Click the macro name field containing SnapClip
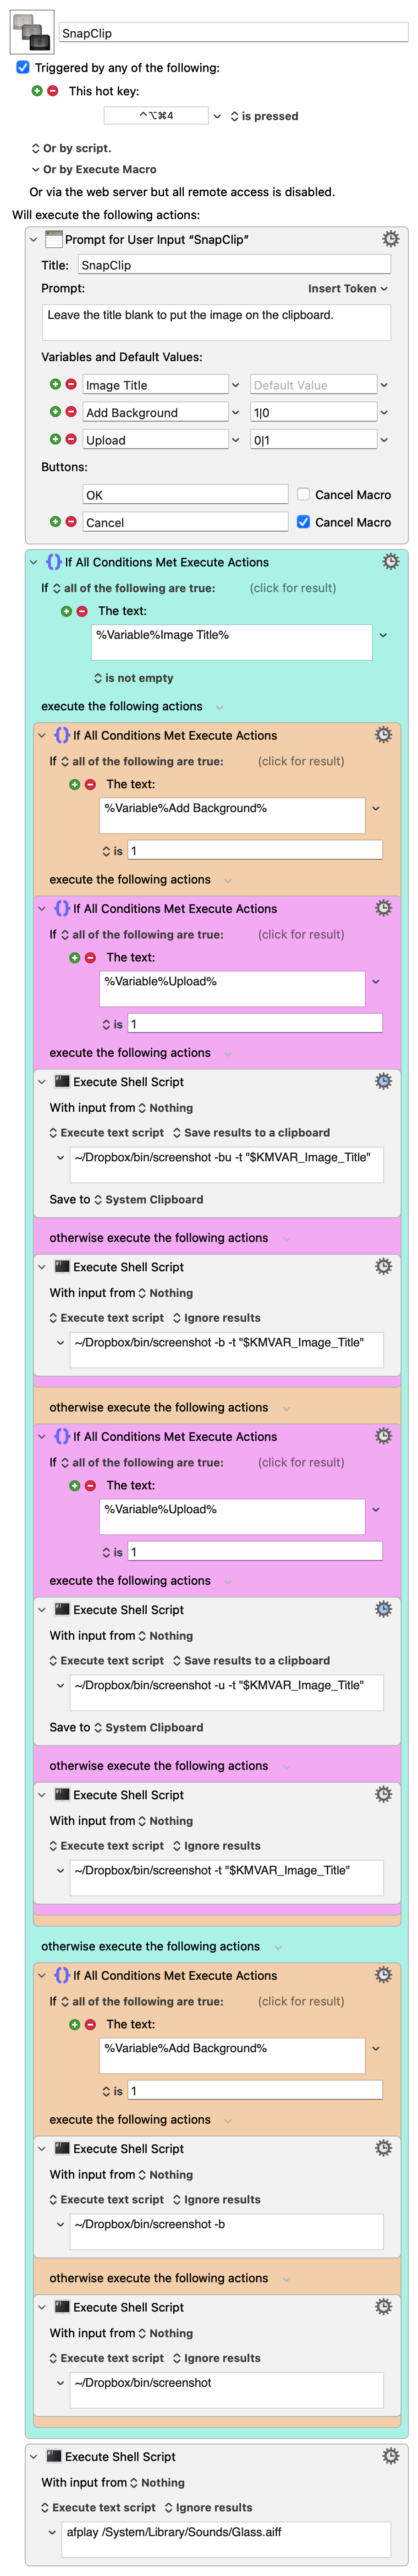 pos(232,33)
